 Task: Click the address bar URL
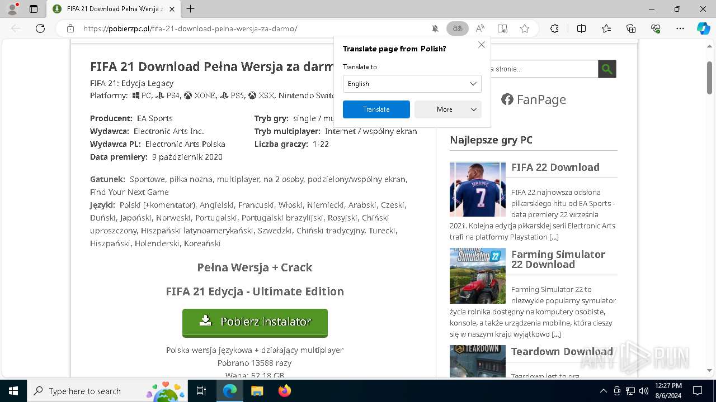(190, 28)
